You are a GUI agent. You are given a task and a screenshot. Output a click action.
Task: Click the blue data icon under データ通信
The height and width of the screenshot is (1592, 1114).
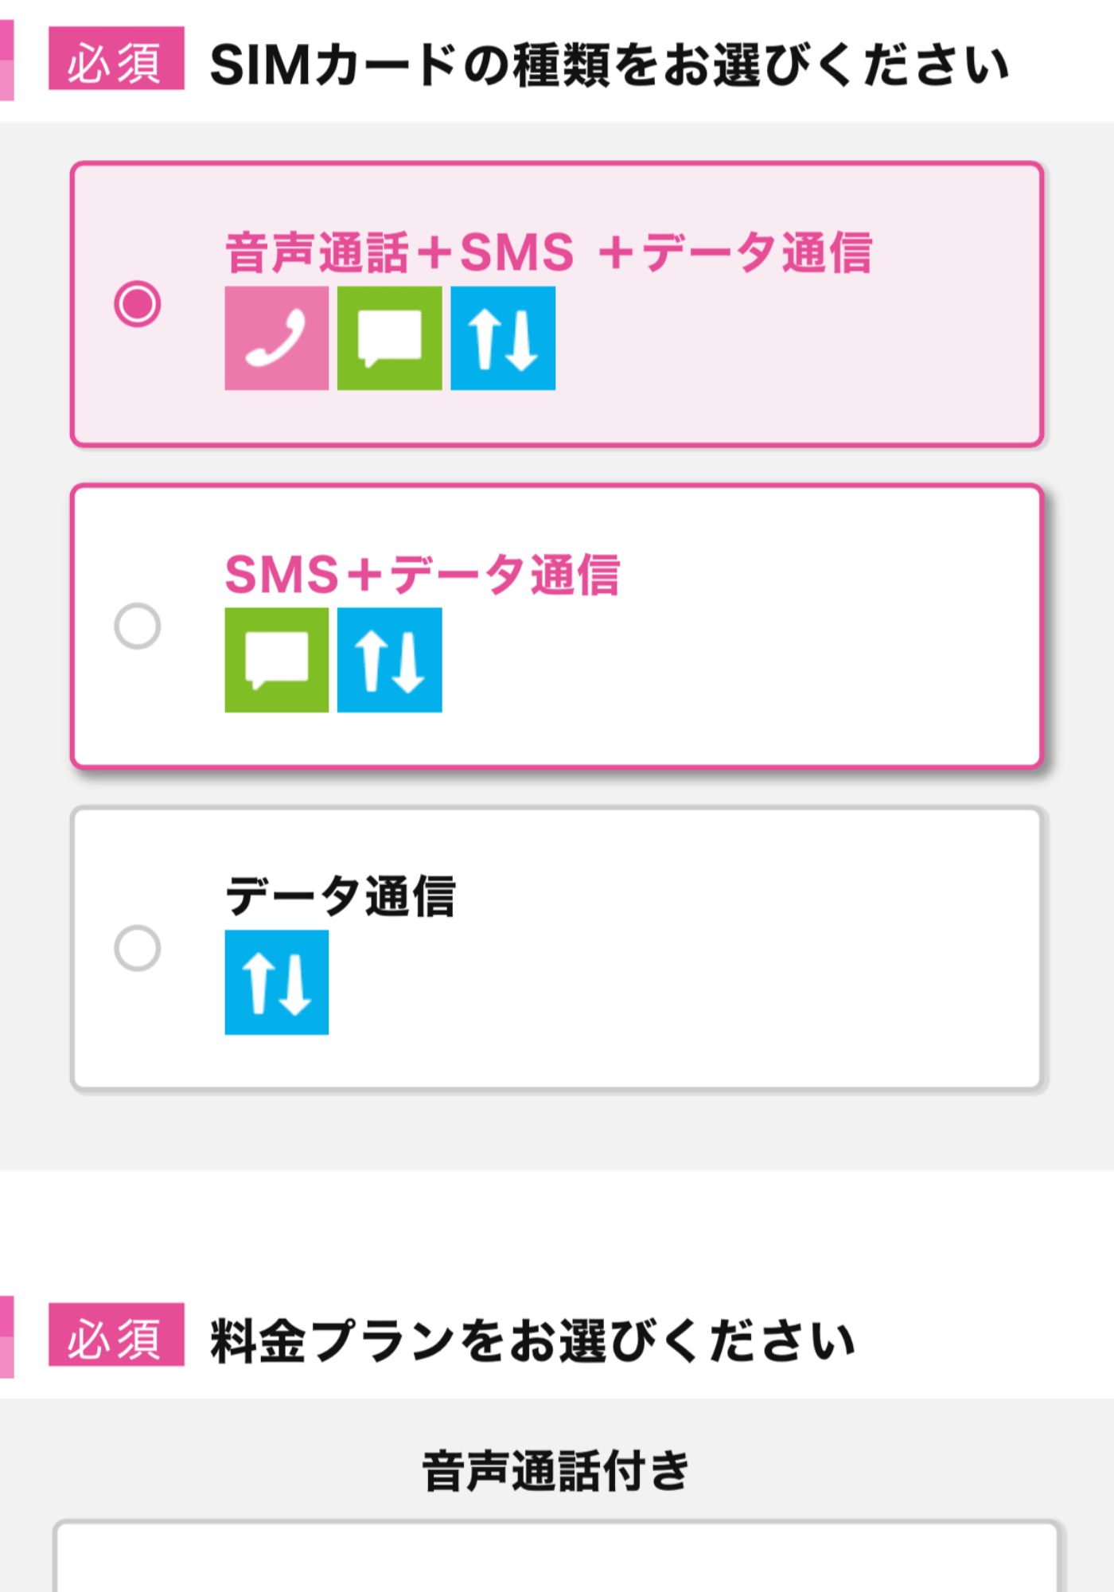click(x=276, y=982)
